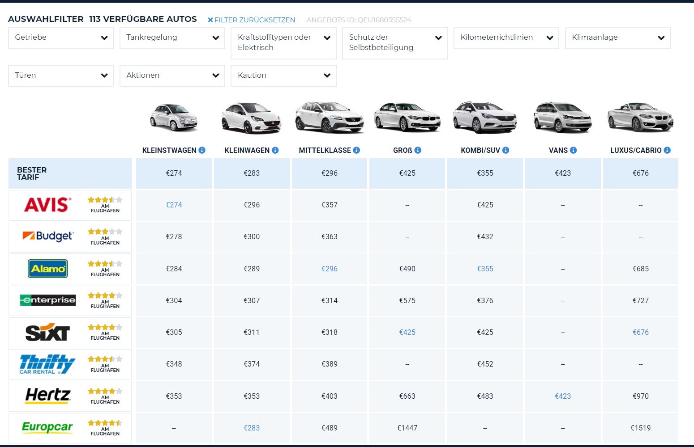Click Europcar star rating
The image size is (694, 447).
pyautogui.click(x=105, y=423)
